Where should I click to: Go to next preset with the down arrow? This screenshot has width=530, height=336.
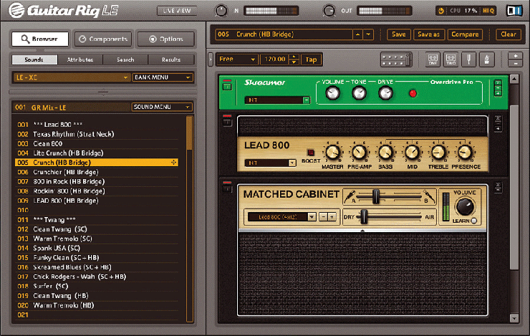(368, 34)
